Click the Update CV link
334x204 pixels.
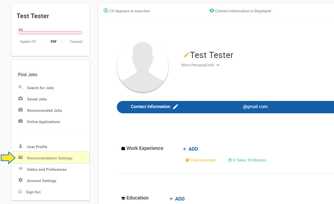(28, 42)
